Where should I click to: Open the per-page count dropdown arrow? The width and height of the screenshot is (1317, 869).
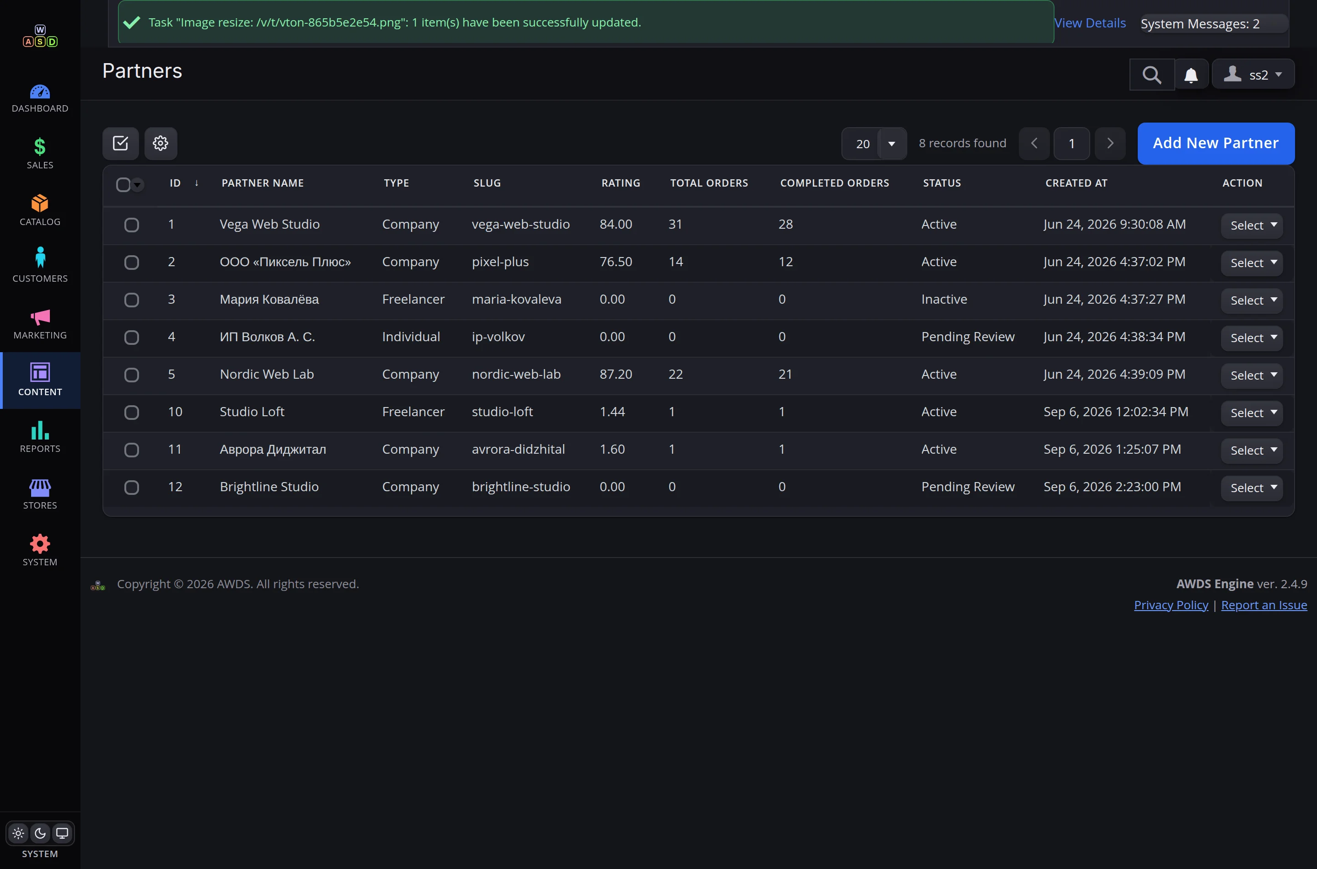click(x=891, y=144)
